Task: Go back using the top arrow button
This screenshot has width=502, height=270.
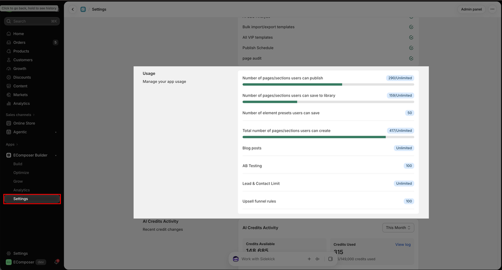Action: pos(73,9)
